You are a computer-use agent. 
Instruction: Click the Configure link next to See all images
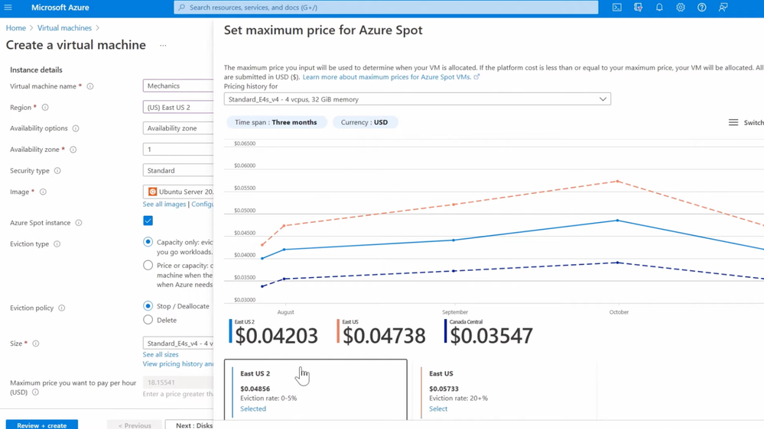[202, 205]
